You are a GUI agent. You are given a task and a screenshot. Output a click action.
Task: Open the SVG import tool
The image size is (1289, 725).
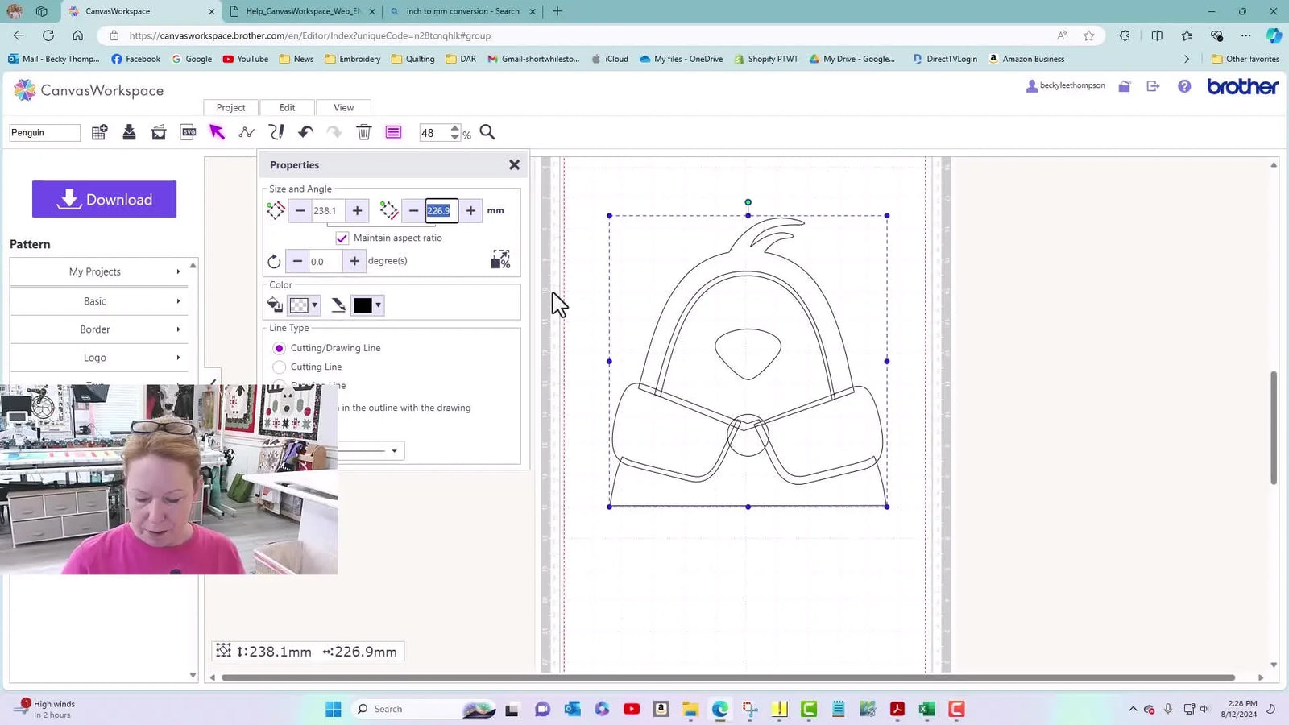[x=187, y=132]
